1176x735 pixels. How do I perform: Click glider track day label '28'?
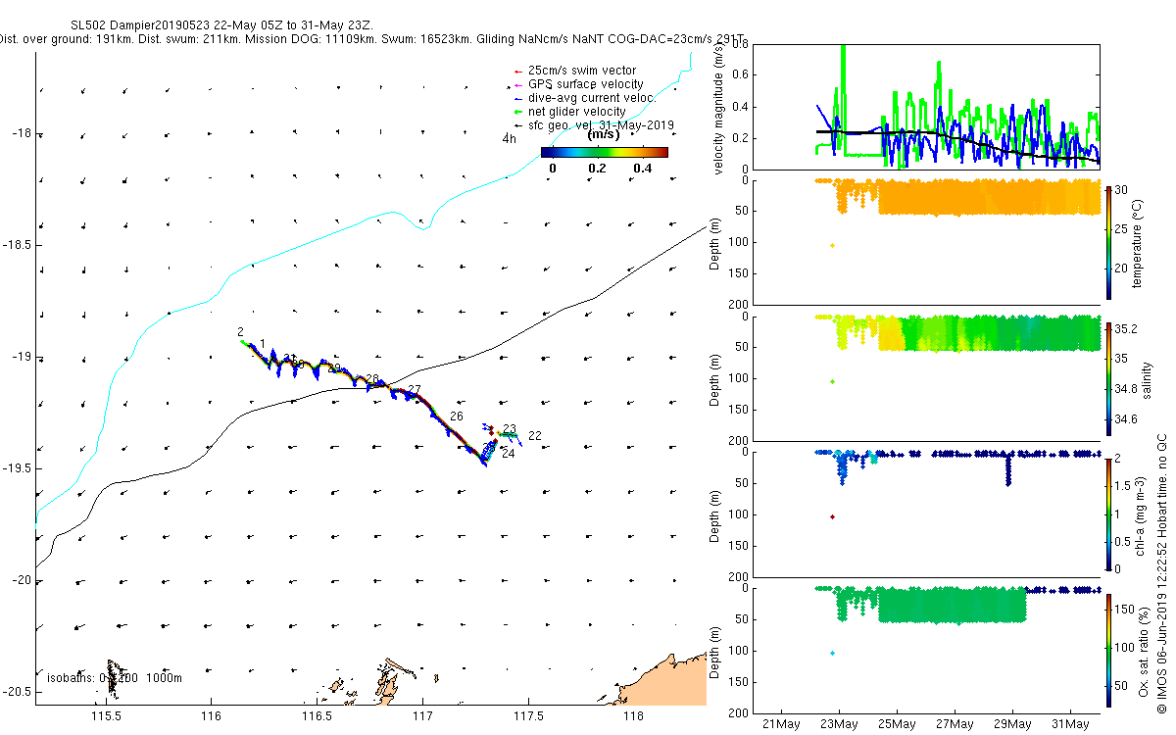[371, 379]
